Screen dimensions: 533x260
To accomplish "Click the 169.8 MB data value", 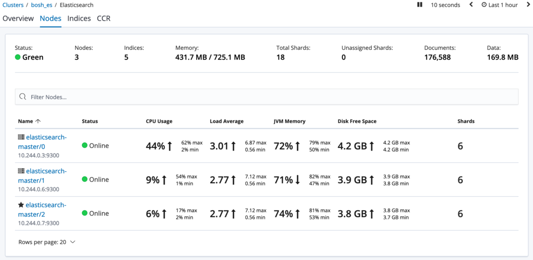I will point(503,57).
